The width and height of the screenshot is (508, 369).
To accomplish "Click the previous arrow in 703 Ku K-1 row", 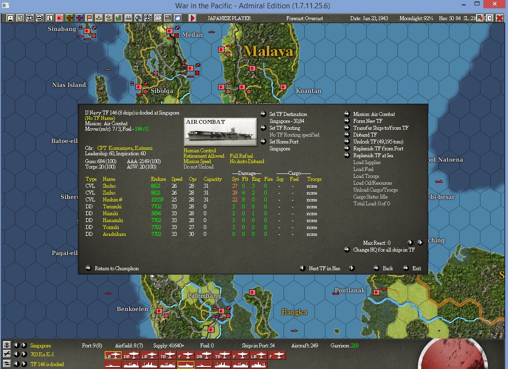I will pyautogui.click(x=16, y=354).
